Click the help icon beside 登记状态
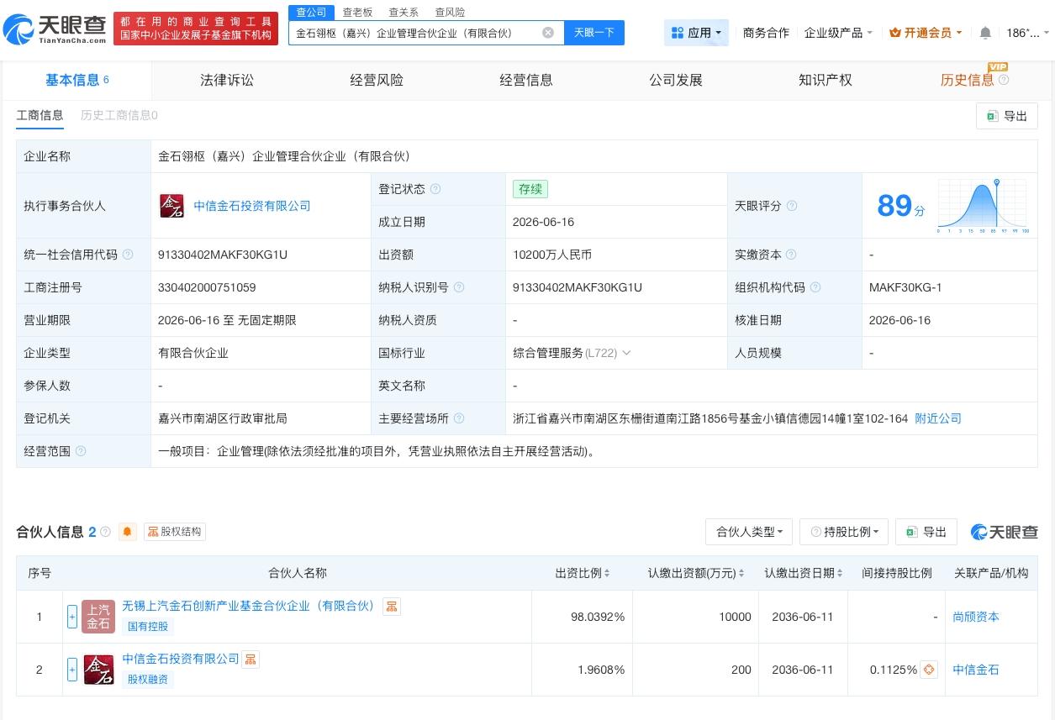Viewport: 1055px width, 720px height. (435, 189)
